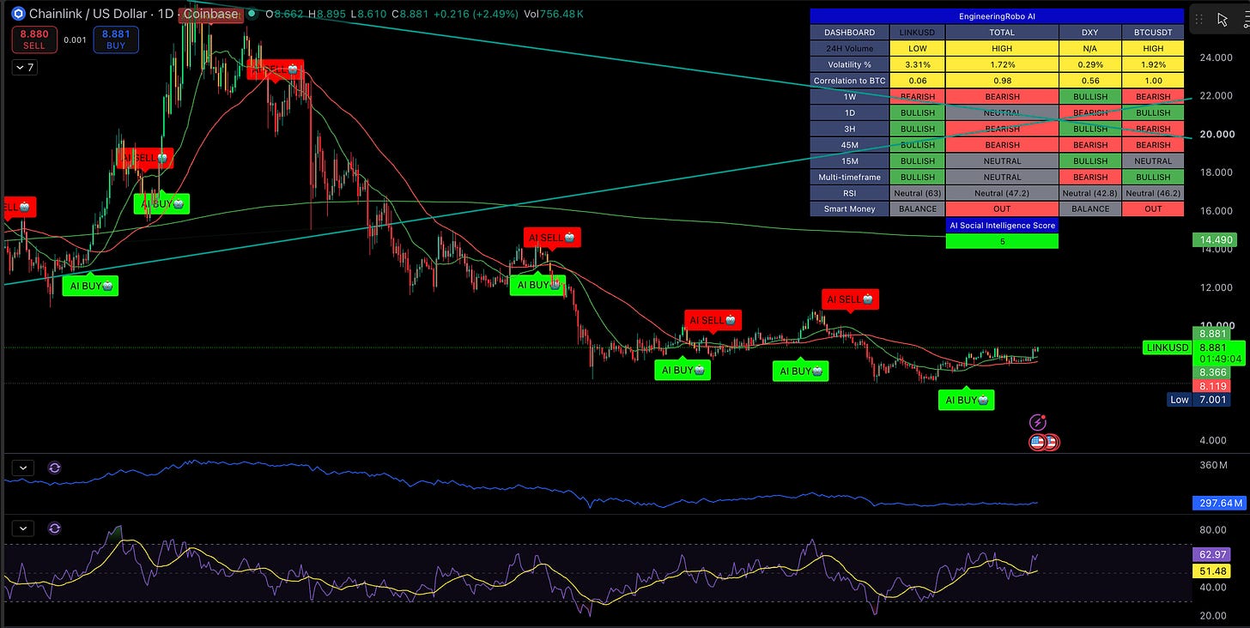Click the 0.29% volatility cell
Image resolution: width=1250 pixels, height=628 pixels.
1090,64
